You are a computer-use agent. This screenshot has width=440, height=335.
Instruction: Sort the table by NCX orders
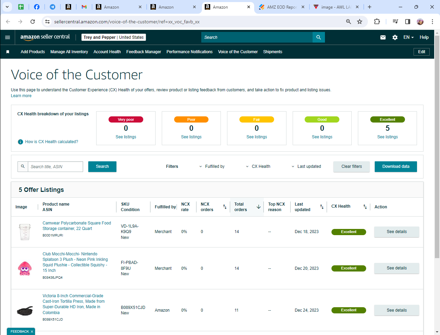point(225,207)
